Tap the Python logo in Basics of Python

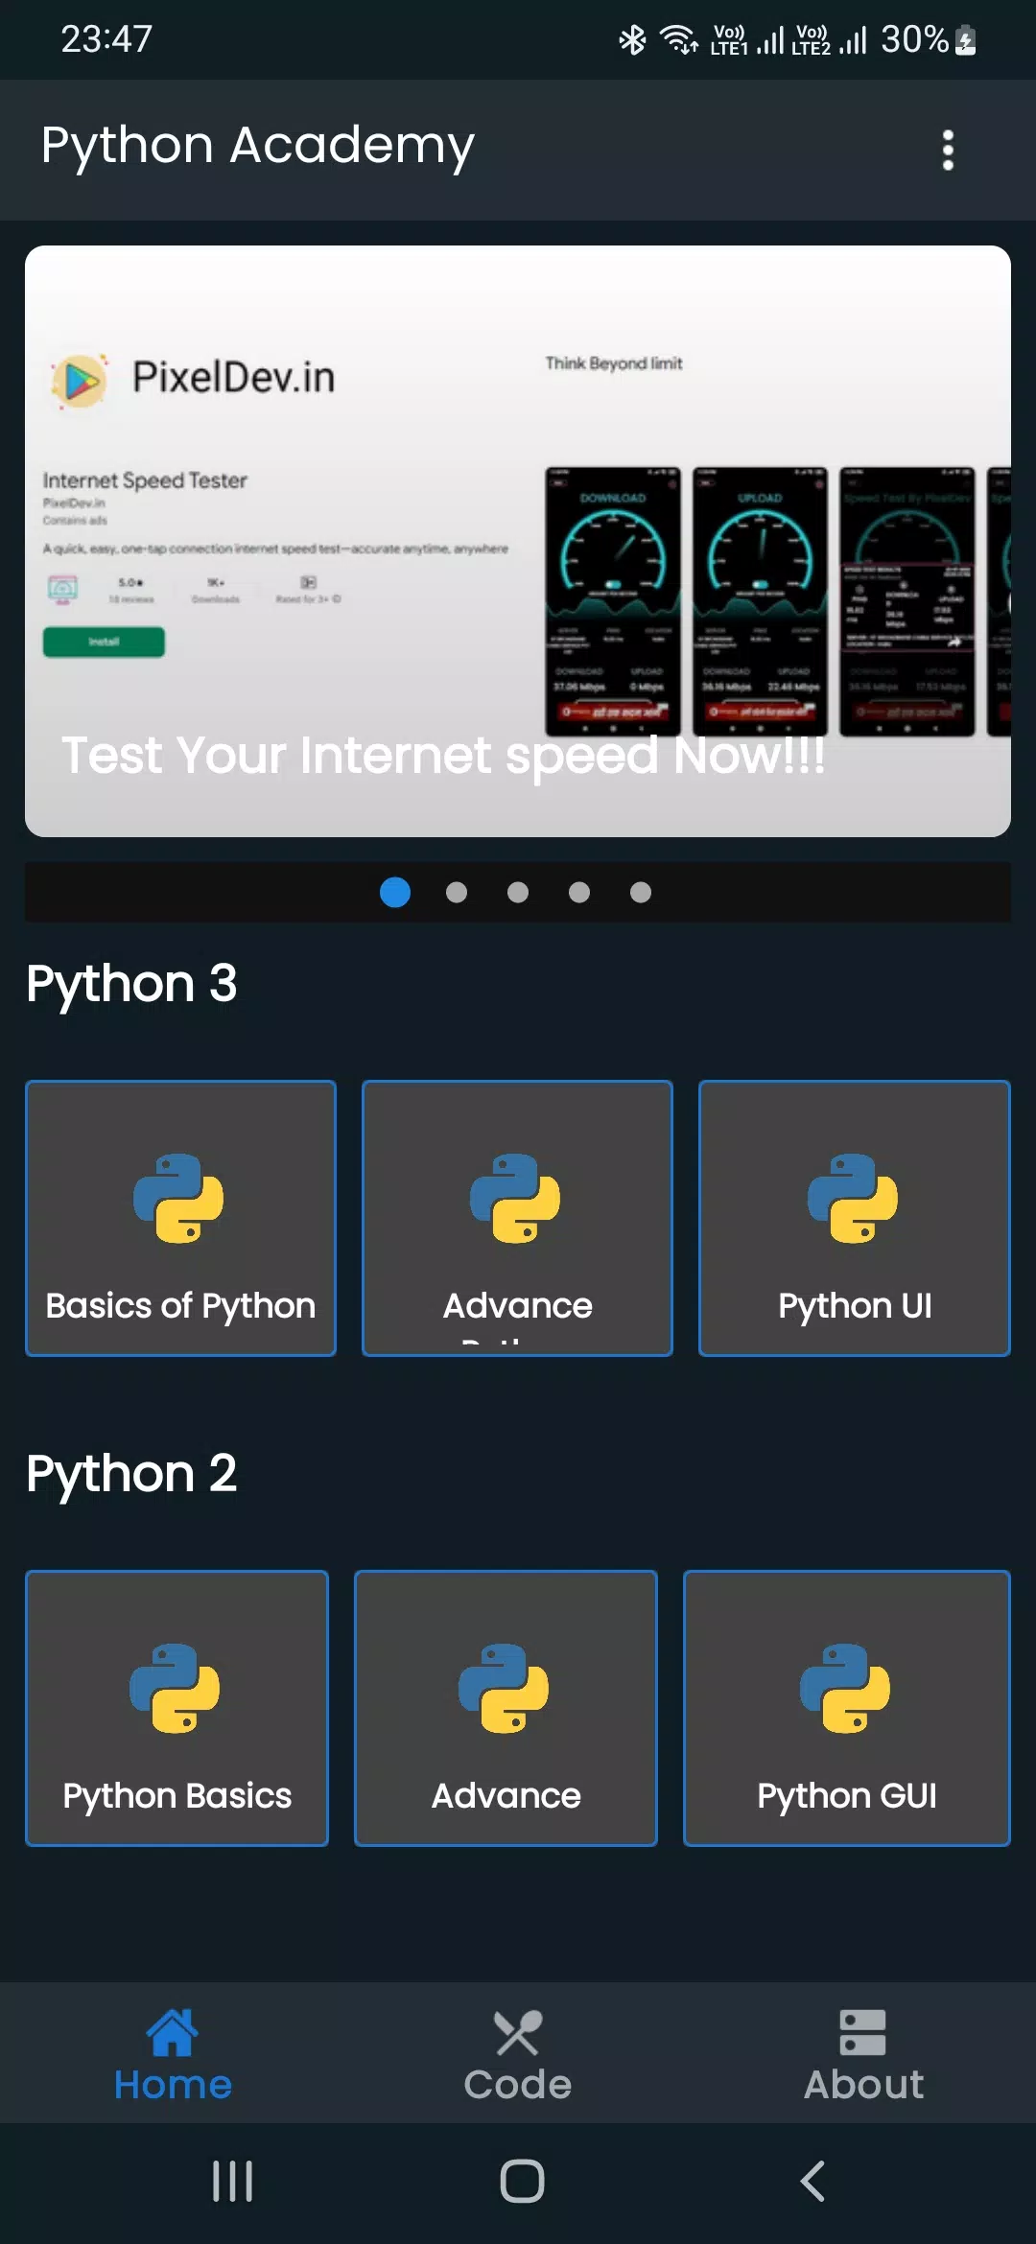tap(179, 1199)
